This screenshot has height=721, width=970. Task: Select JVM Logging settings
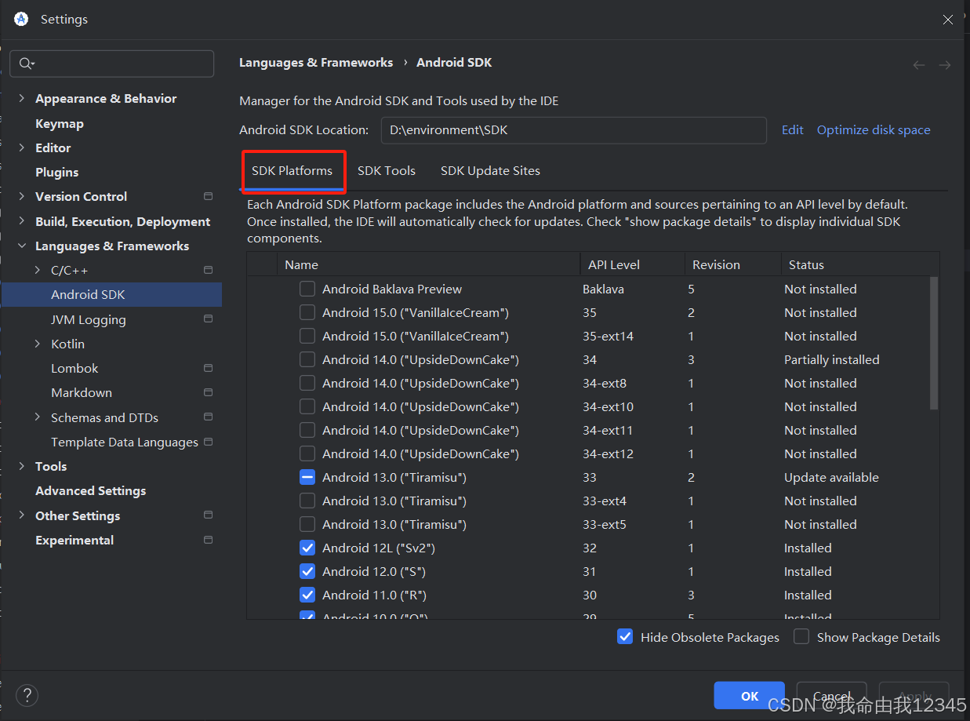[89, 319]
